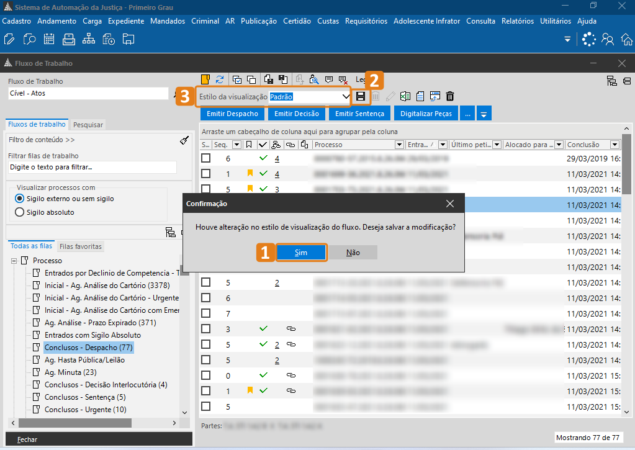Image resolution: width=635 pixels, height=450 pixels.
Task: Export the grid to Excel
Action: click(x=405, y=96)
